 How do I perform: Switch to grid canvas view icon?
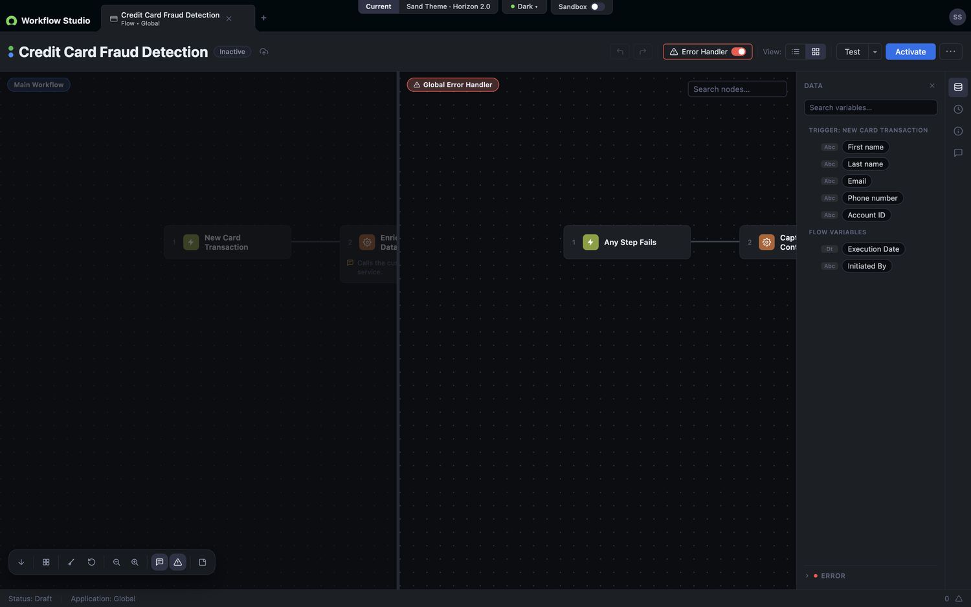point(816,52)
